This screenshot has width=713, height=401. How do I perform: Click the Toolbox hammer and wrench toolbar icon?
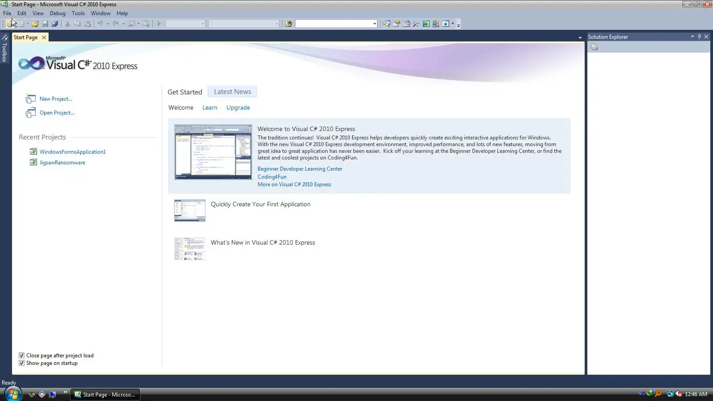coord(416,24)
